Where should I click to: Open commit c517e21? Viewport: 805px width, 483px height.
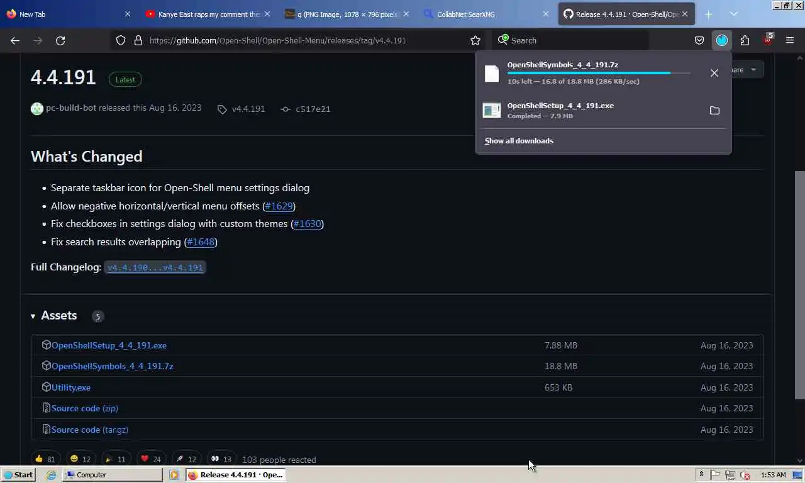[313, 109]
